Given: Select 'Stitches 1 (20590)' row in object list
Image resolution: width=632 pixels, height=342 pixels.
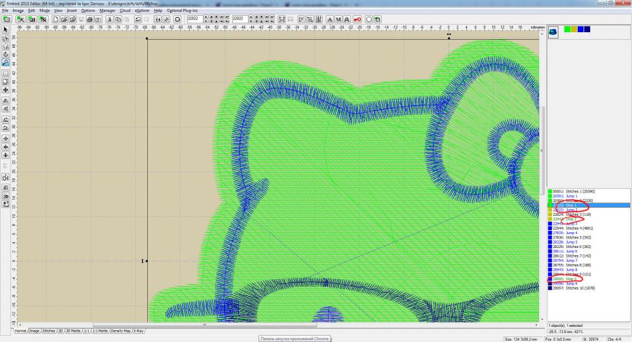Looking at the screenshot, I should pyautogui.click(x=588, y=192).
